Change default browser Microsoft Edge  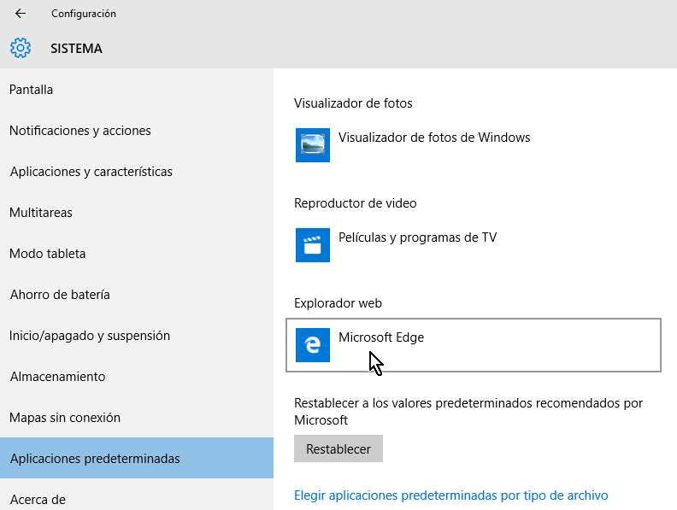coord(474,345)
